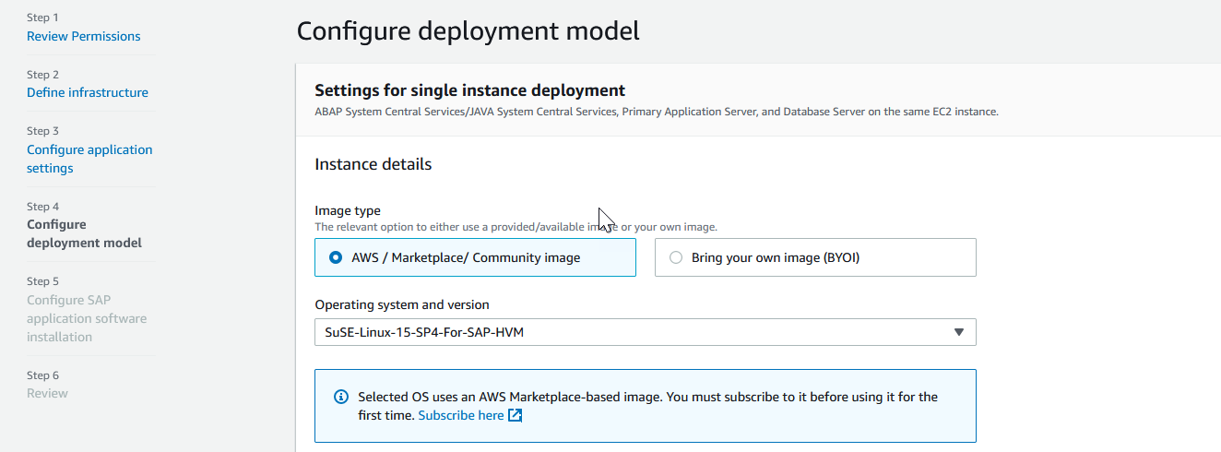This screenshot has height=452, width=1221.
Task: Click the Configure deployment model page title
Action: [468, 30]
